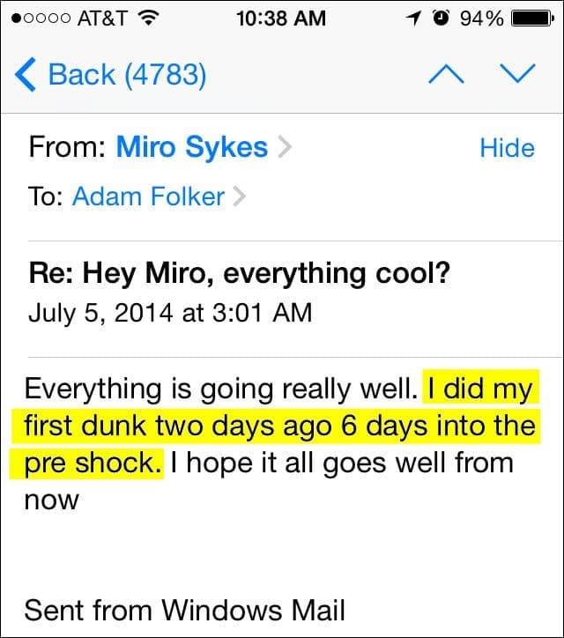
Task: Tap the Back chevron arrow icon
Action: point(26,75)
